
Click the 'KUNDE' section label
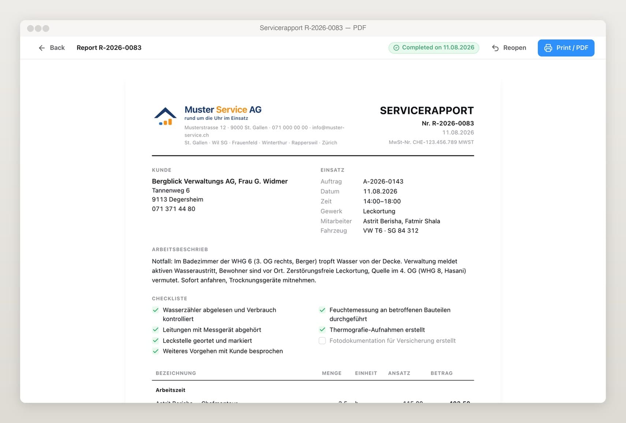pos(161,170)
